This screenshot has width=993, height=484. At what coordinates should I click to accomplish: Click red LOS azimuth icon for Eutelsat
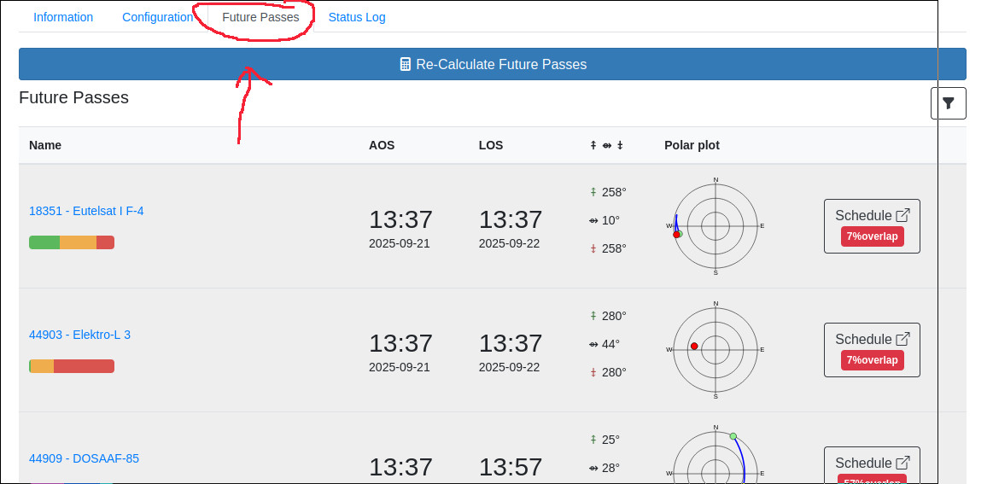pyautogui.click(x=593, y=249)
